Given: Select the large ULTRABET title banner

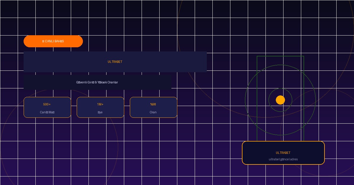Looking at the screenshot, I should 115,62.
